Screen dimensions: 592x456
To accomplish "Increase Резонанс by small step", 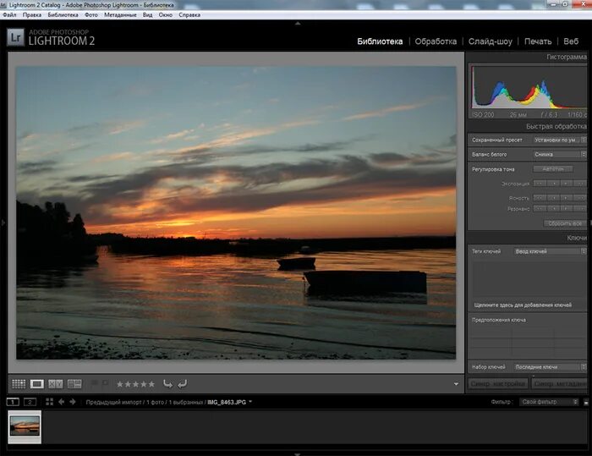I will pos(567,208).
